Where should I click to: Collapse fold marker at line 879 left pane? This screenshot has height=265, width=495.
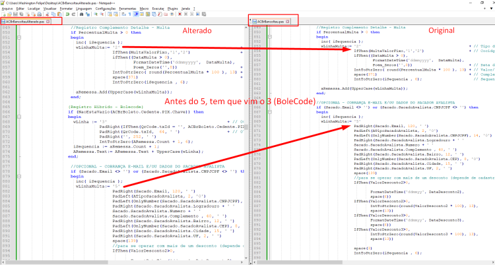(x=19, y=177)
